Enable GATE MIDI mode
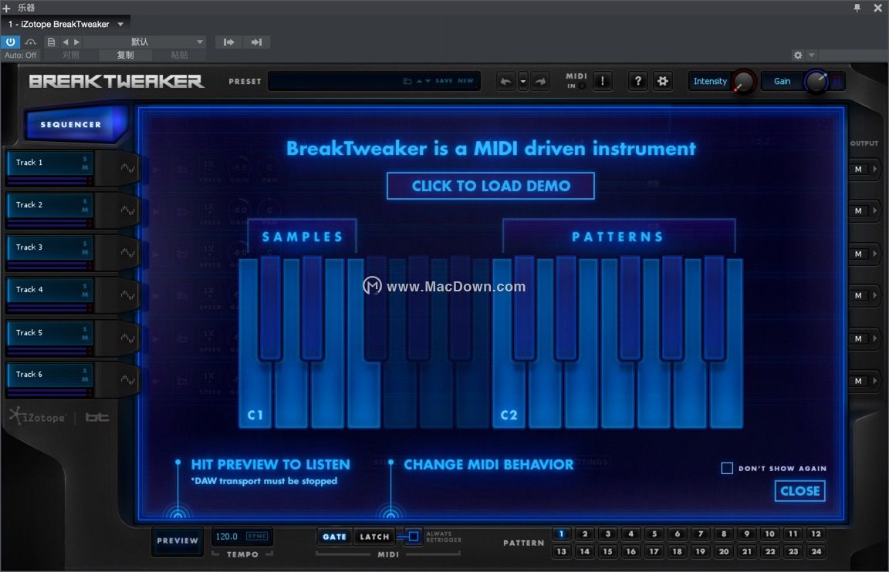 334,537
